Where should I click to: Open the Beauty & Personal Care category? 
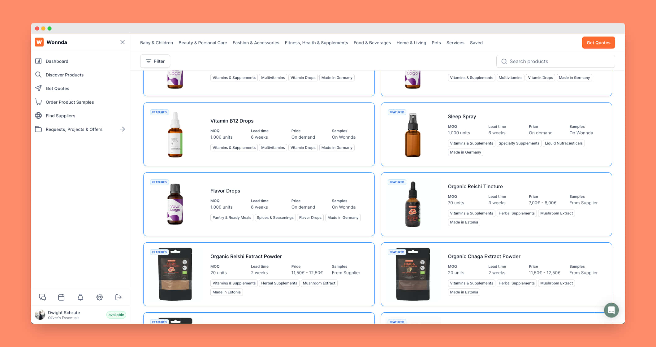click(203, 43)
